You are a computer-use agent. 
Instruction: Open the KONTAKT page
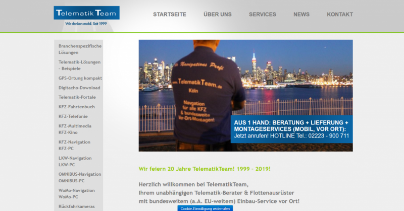340,15
